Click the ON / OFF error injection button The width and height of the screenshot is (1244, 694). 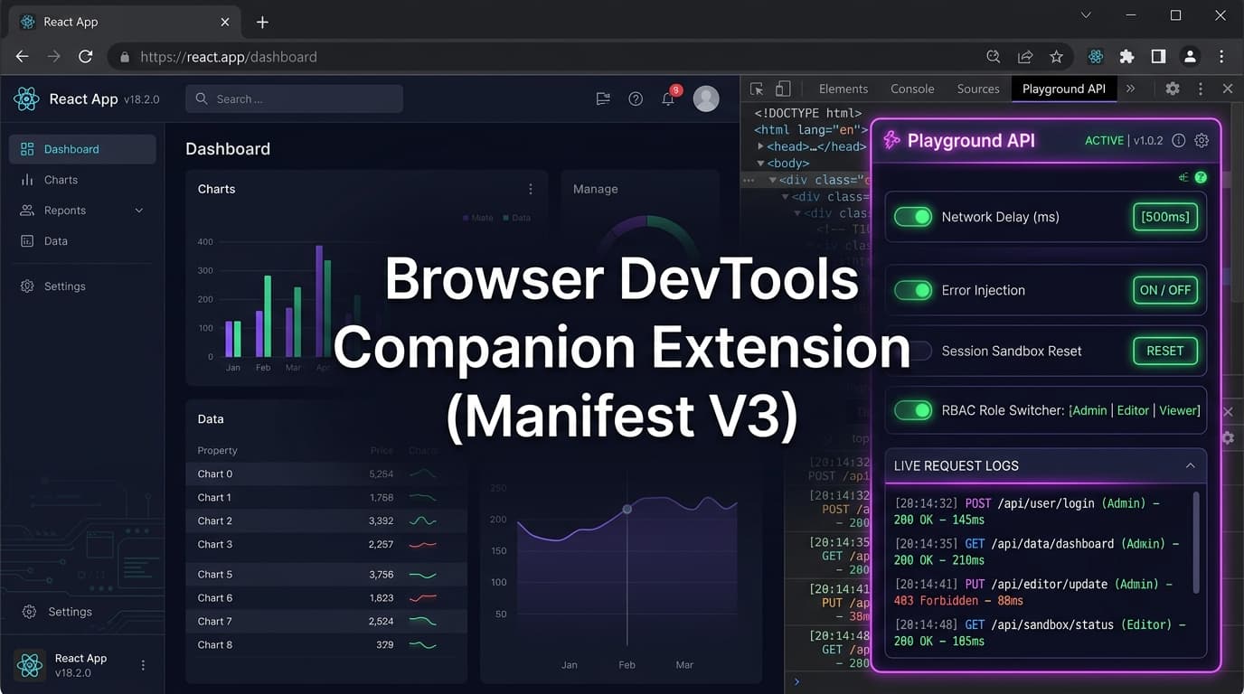pyautogui.click(x=1165, y=290)
